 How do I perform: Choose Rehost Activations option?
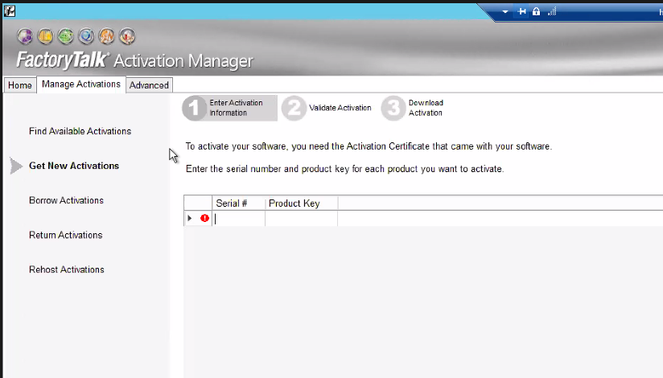point(67,269)
